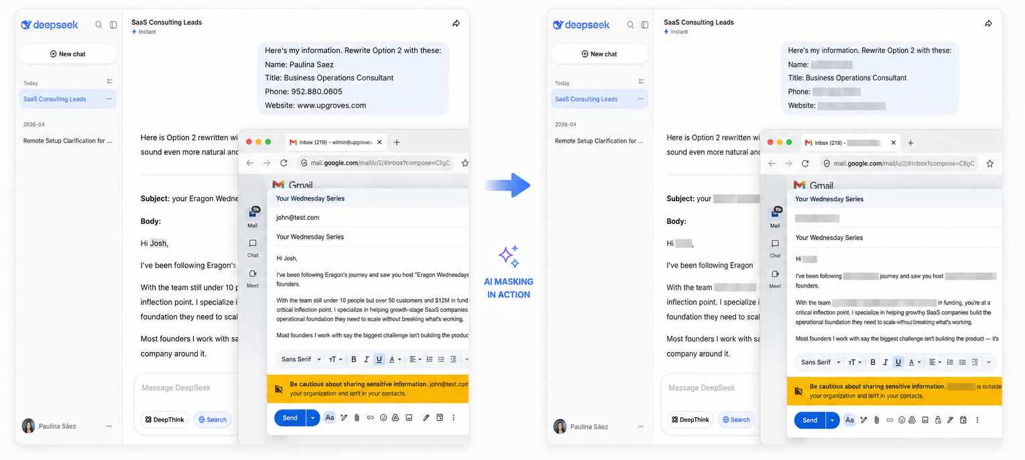Image resolution: width=1025 pixels, height=460 pixels.
Task: Toggle DeepThink in the masked DeepSeek chat
Action: pos(690,420)
